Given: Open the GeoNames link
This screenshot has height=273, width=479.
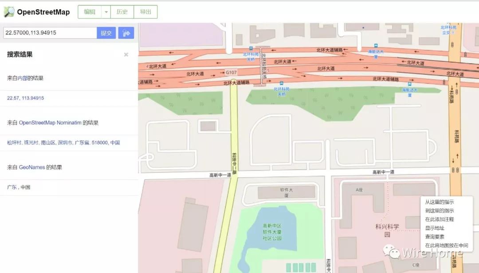Looking at the screenshot, I should pos(32,167).
